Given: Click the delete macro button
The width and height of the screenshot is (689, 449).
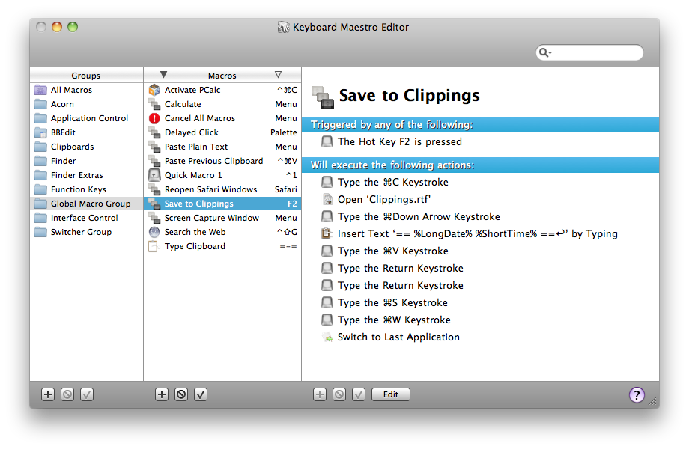Looking at the screenshot, I should point(181,394).
